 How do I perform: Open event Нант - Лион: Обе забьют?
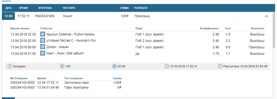click(65, 53)
